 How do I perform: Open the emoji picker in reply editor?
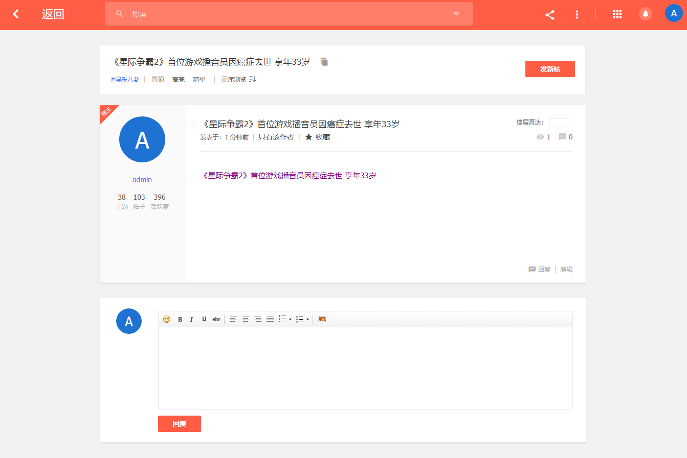click(167, 319)
